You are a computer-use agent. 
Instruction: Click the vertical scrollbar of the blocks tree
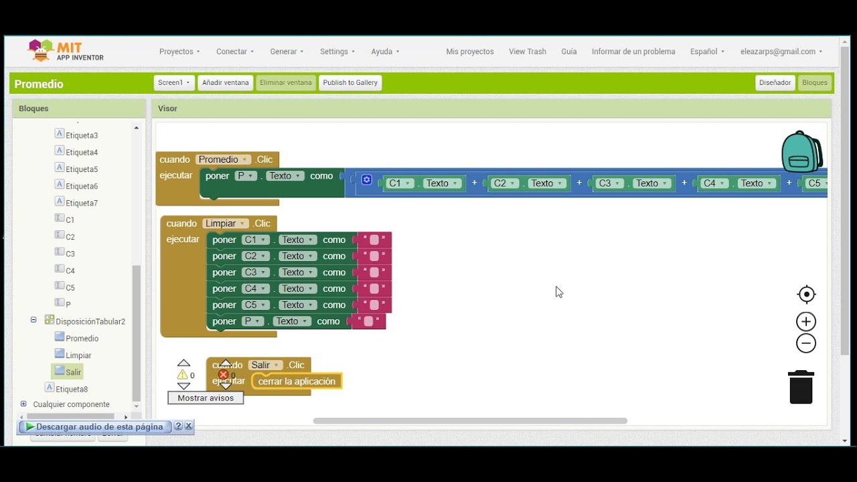coord(137,333)
